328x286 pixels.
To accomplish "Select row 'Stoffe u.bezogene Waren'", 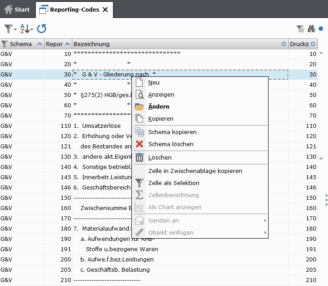I will click(159, 249).
